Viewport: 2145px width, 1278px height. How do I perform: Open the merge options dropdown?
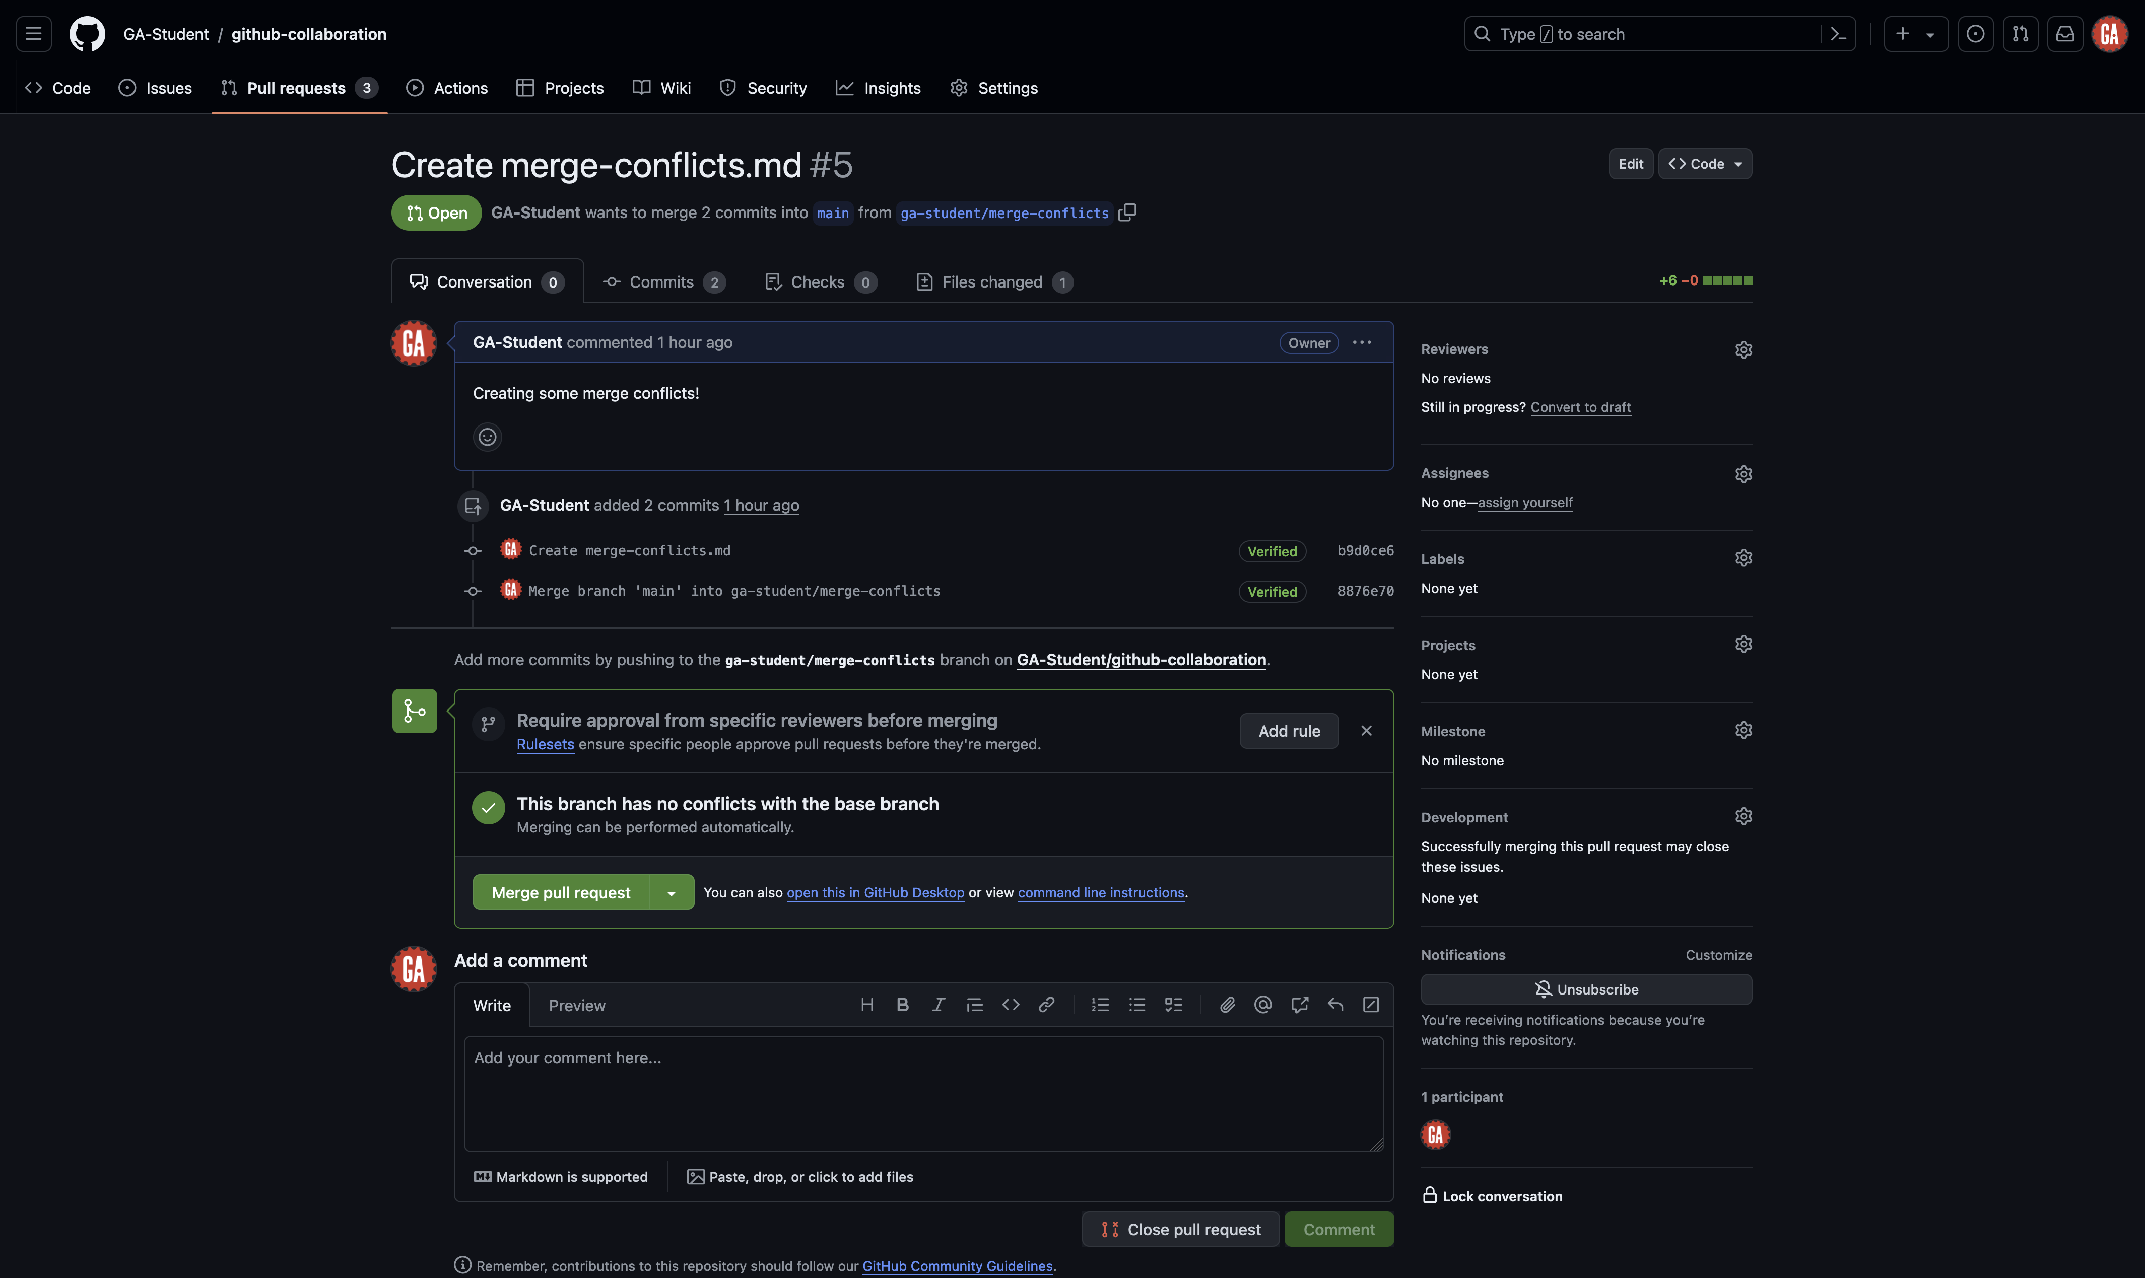point(671,892)
